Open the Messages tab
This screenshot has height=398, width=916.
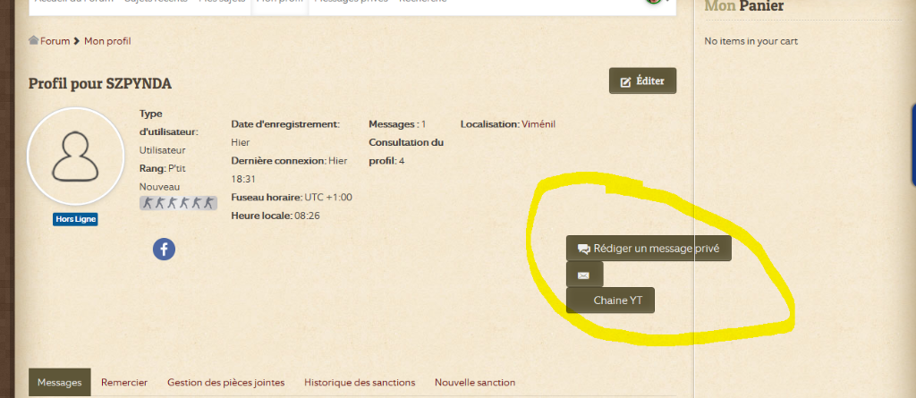tap(60, 382)
